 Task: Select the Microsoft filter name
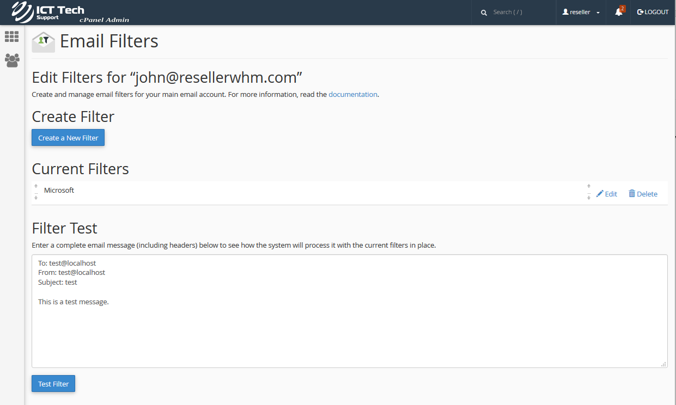click(x=59, y=191)
